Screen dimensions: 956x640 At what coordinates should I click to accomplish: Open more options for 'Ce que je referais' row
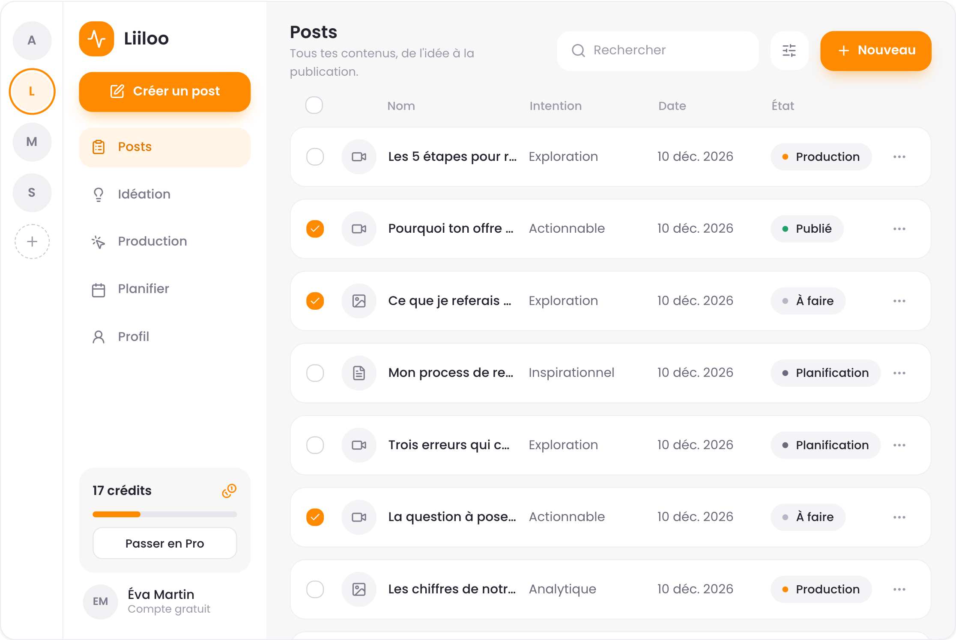pos(899,301)
